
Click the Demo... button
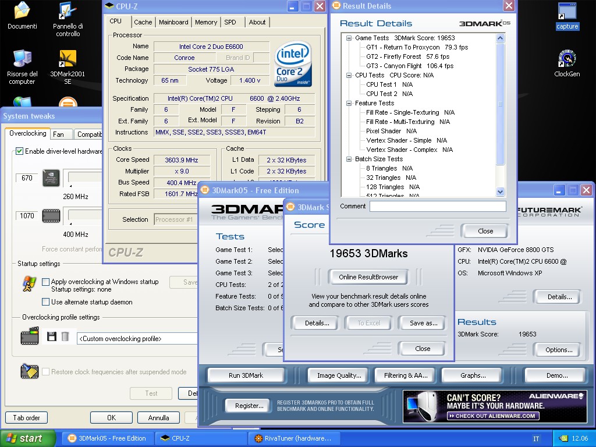557,375
